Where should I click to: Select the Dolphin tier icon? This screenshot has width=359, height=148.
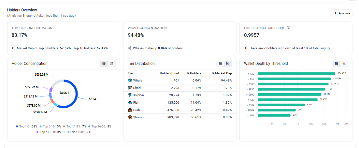click(130, 95)
